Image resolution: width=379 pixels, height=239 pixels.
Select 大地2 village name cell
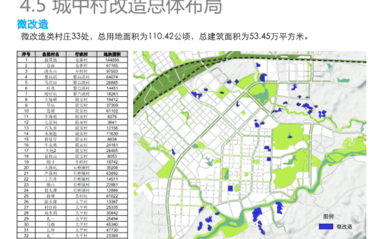pyautogui.click(x=51, y=151)
